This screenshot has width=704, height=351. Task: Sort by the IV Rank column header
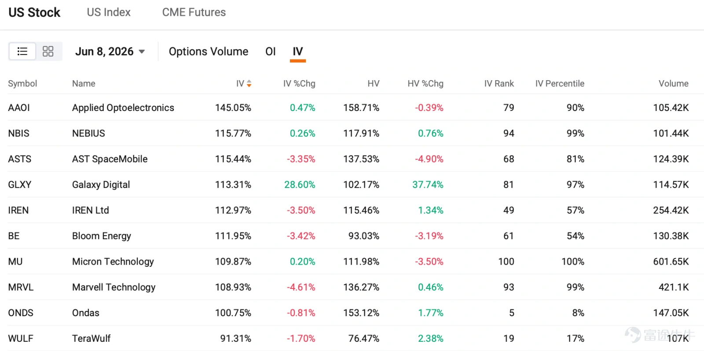[499, 84]
